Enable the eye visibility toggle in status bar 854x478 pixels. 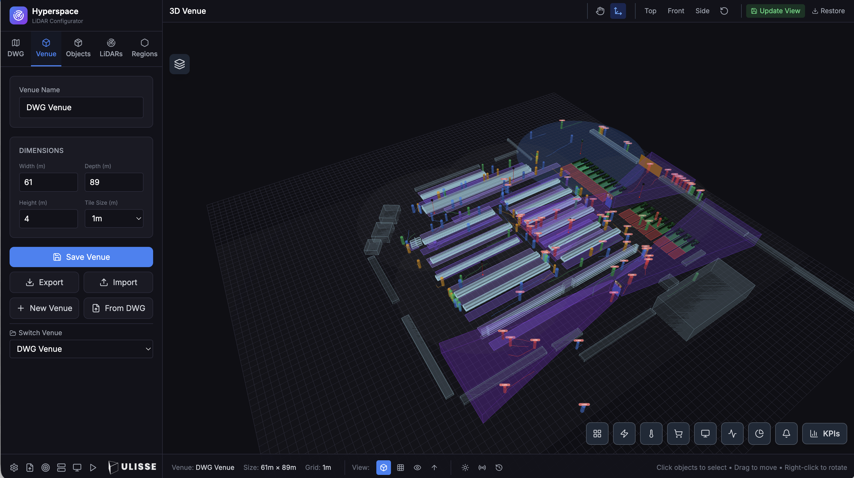point(417,467)
